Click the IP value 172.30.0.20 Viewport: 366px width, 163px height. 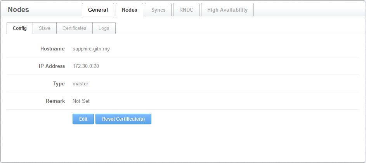[x=86, y=66]
